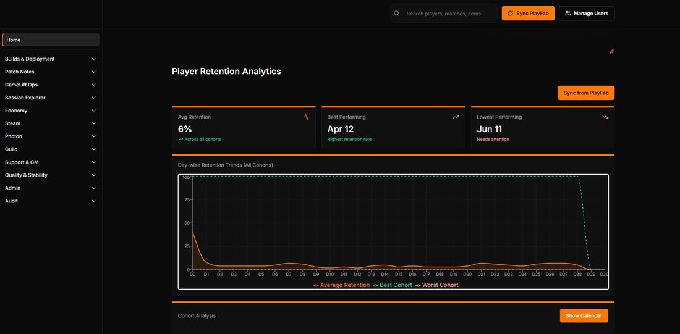Expand Admin chevron
Screen dimensions: 680x334
(x=94, y=188)
